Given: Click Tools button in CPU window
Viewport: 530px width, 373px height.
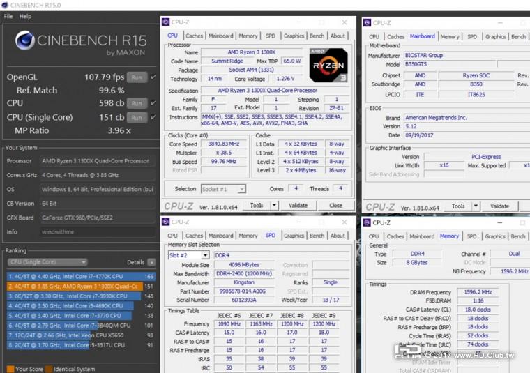Looking at the screenshot, I should pyautogui.click(x=257, y=206).
